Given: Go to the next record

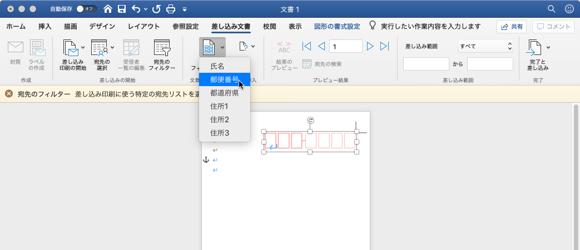Looking at the screenshot, I should (370, 46).
